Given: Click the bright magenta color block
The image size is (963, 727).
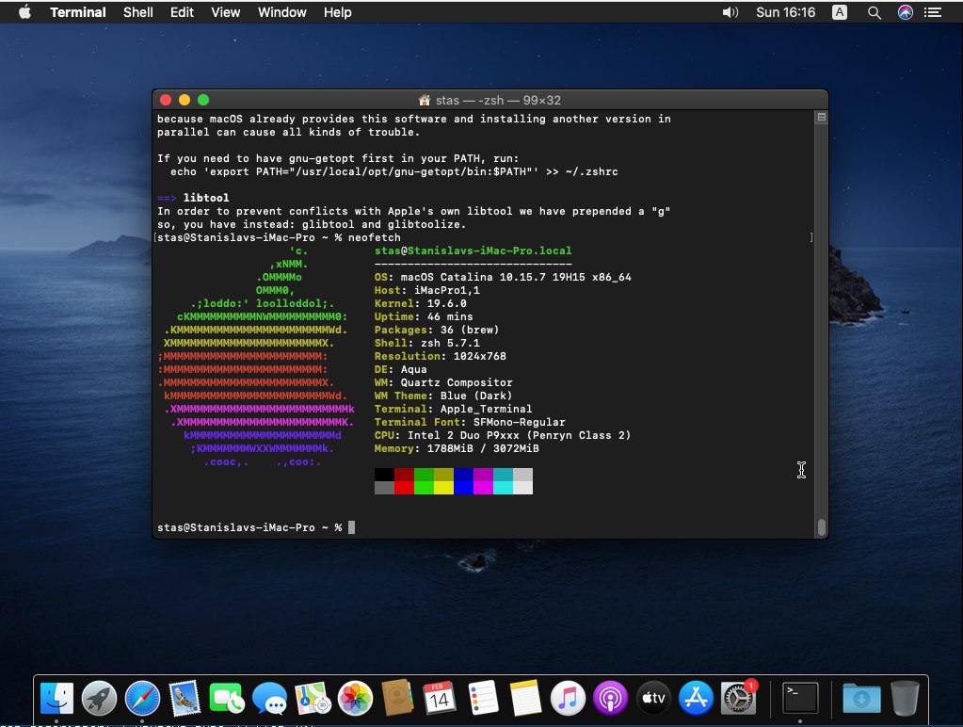Looking at the screenshot, I should click(483, 488).
